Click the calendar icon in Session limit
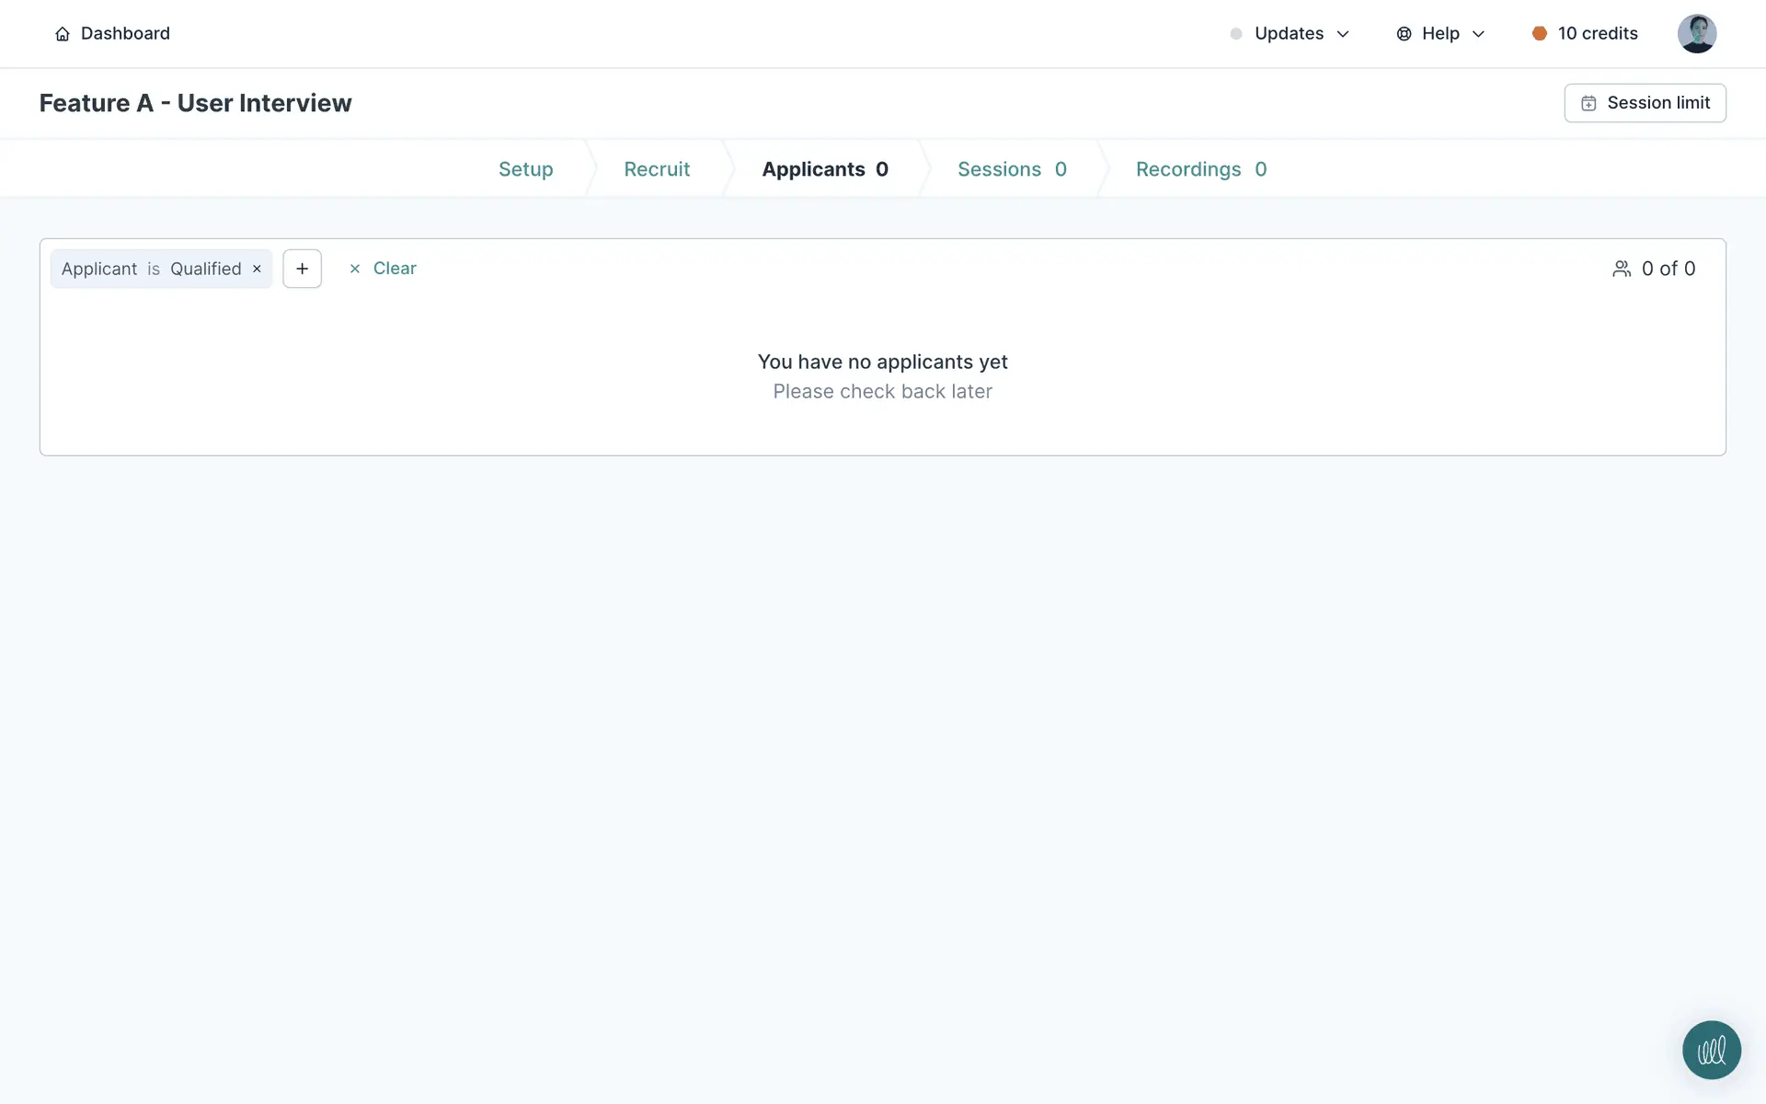Image resolution: width=1766 pixels, height=1104 pixels. (1588, 103)
